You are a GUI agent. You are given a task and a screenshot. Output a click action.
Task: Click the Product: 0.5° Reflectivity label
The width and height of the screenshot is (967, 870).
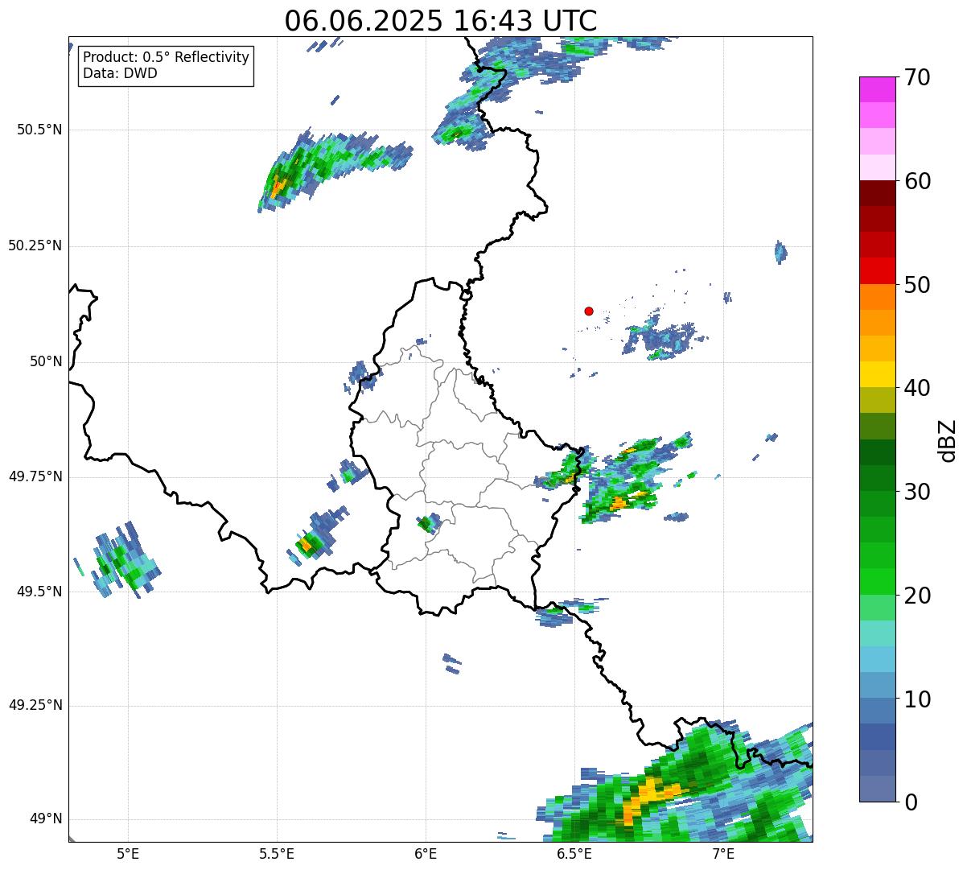[x=166, y=57]
